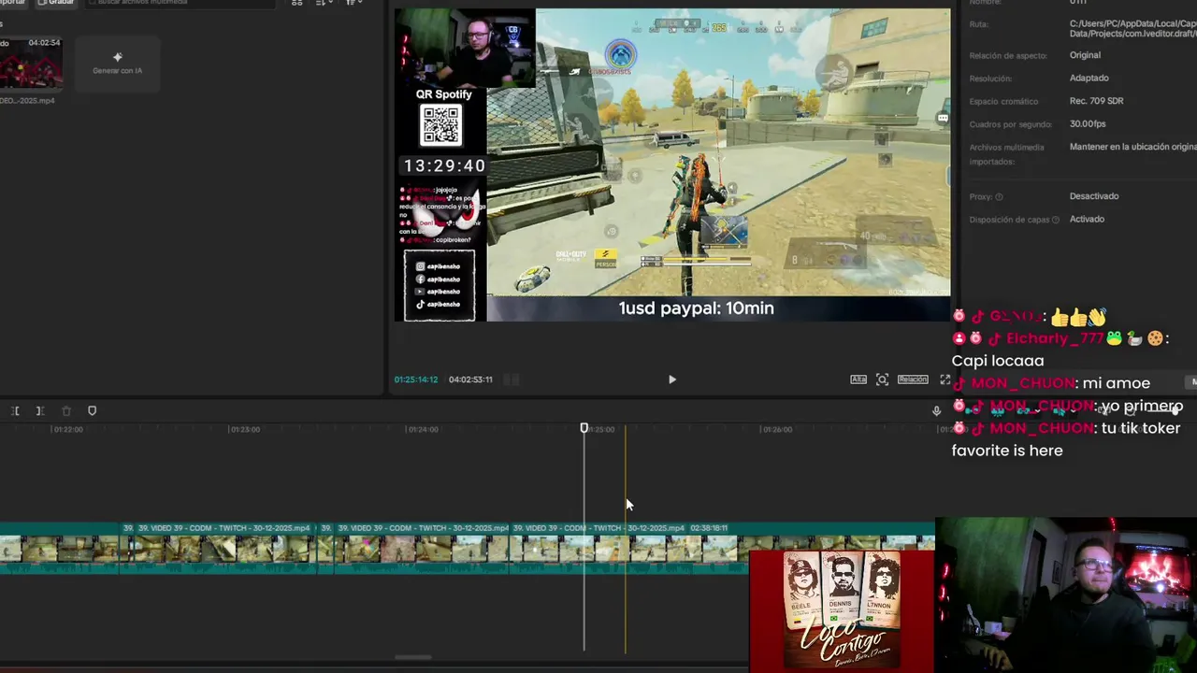Click the 02:38:18:11 clip duration label

point(709,528)
